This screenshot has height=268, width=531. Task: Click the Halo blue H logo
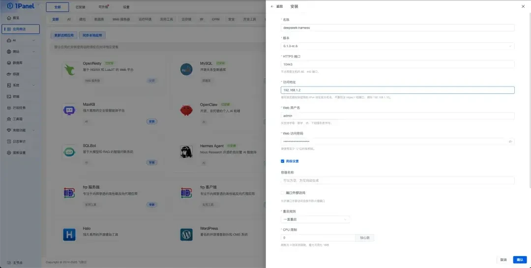(x=69, y=235)
